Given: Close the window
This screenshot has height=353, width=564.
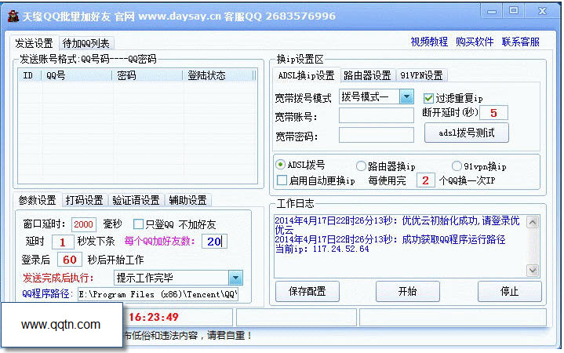Looking at the screenshot, I should (542, 11).
